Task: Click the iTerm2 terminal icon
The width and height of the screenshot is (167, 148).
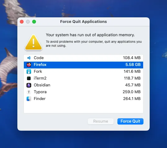Action: pyautogui.click(x=29, y=78)
